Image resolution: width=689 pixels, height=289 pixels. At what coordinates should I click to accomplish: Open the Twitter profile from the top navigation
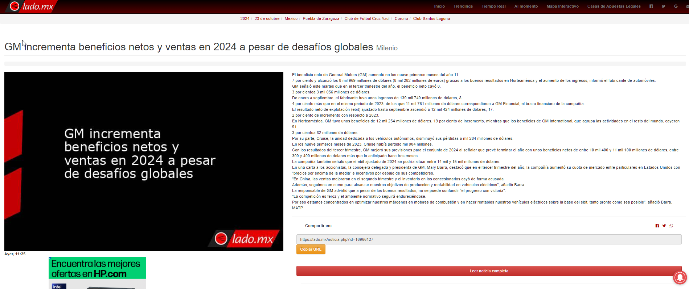(664, 6)
